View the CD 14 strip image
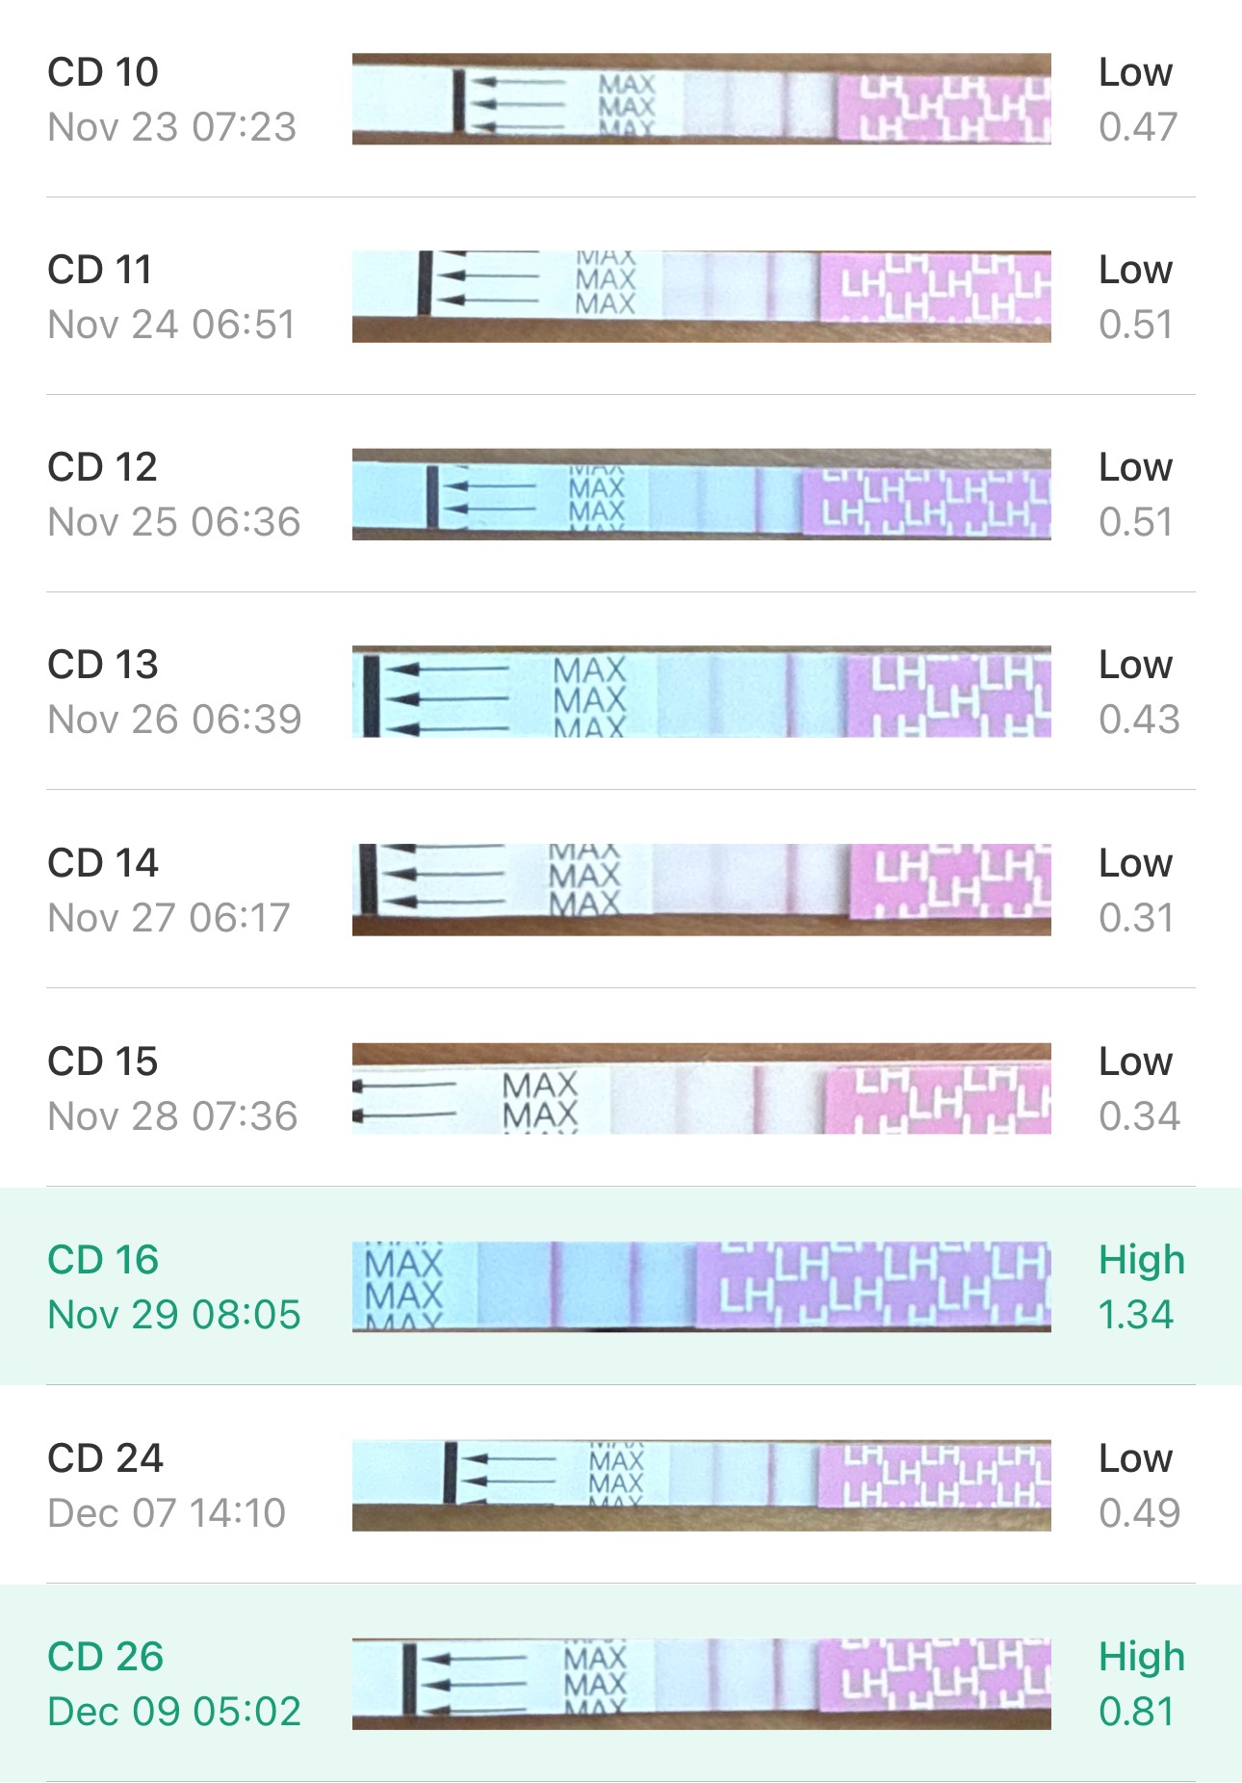1242x1783 pixels. (x=701, y=890)
